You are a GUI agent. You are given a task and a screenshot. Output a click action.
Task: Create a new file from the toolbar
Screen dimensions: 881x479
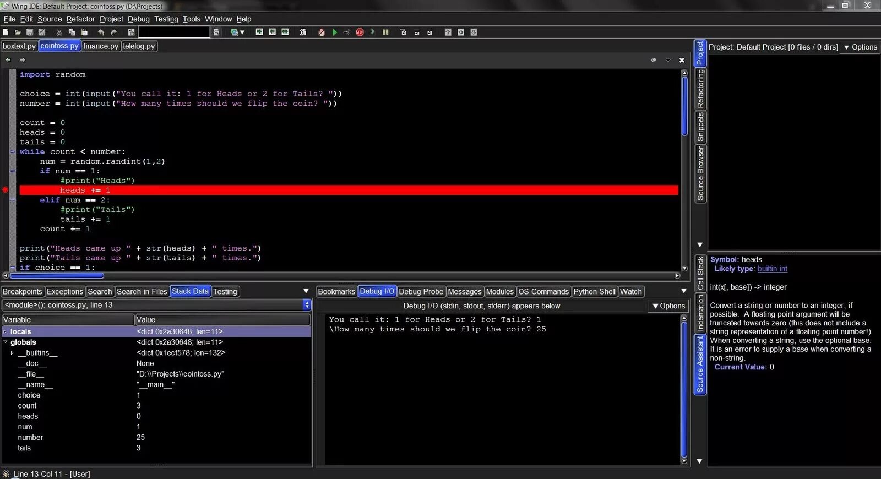click(x=6, y=32)
